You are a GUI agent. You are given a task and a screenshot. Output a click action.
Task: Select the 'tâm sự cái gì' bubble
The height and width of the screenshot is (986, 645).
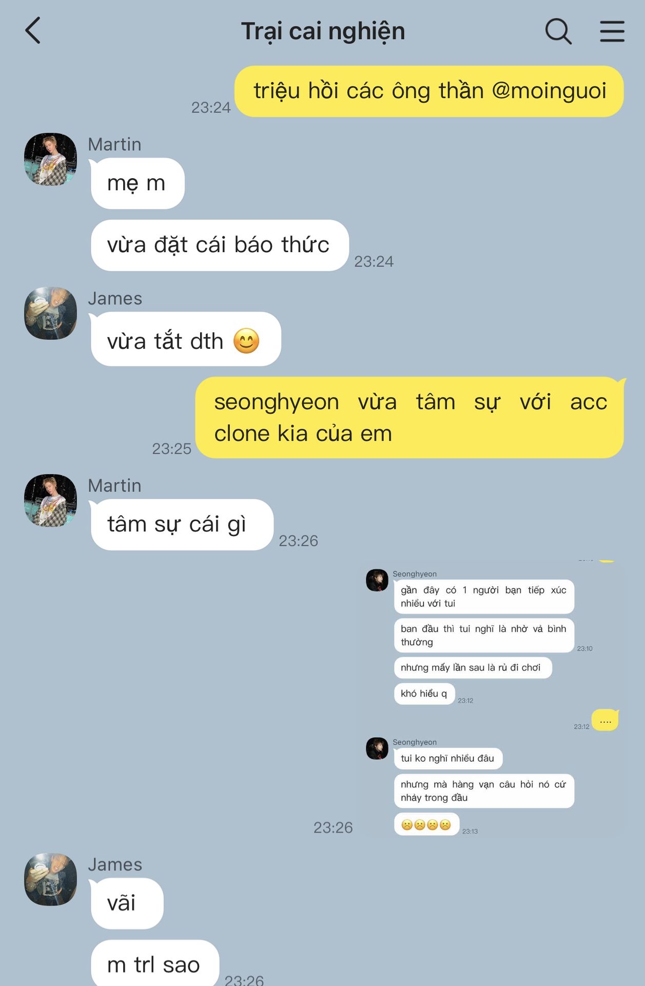pyautogui.click(x=182, y=524)
